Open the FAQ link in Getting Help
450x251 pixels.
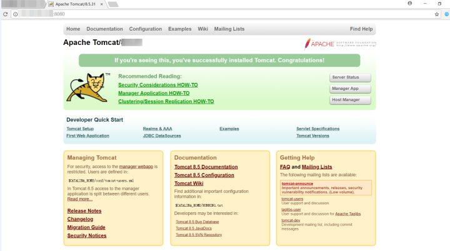tap(285, 167)
